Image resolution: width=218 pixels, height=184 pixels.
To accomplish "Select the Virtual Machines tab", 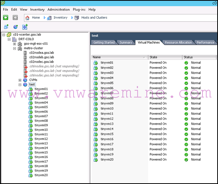I will (x=149, y=43).
